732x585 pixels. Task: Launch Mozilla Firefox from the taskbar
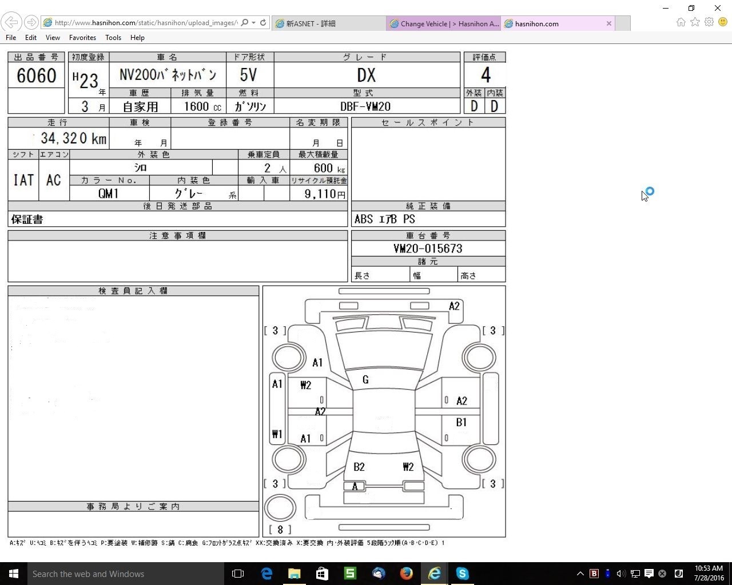click(406, 574)
